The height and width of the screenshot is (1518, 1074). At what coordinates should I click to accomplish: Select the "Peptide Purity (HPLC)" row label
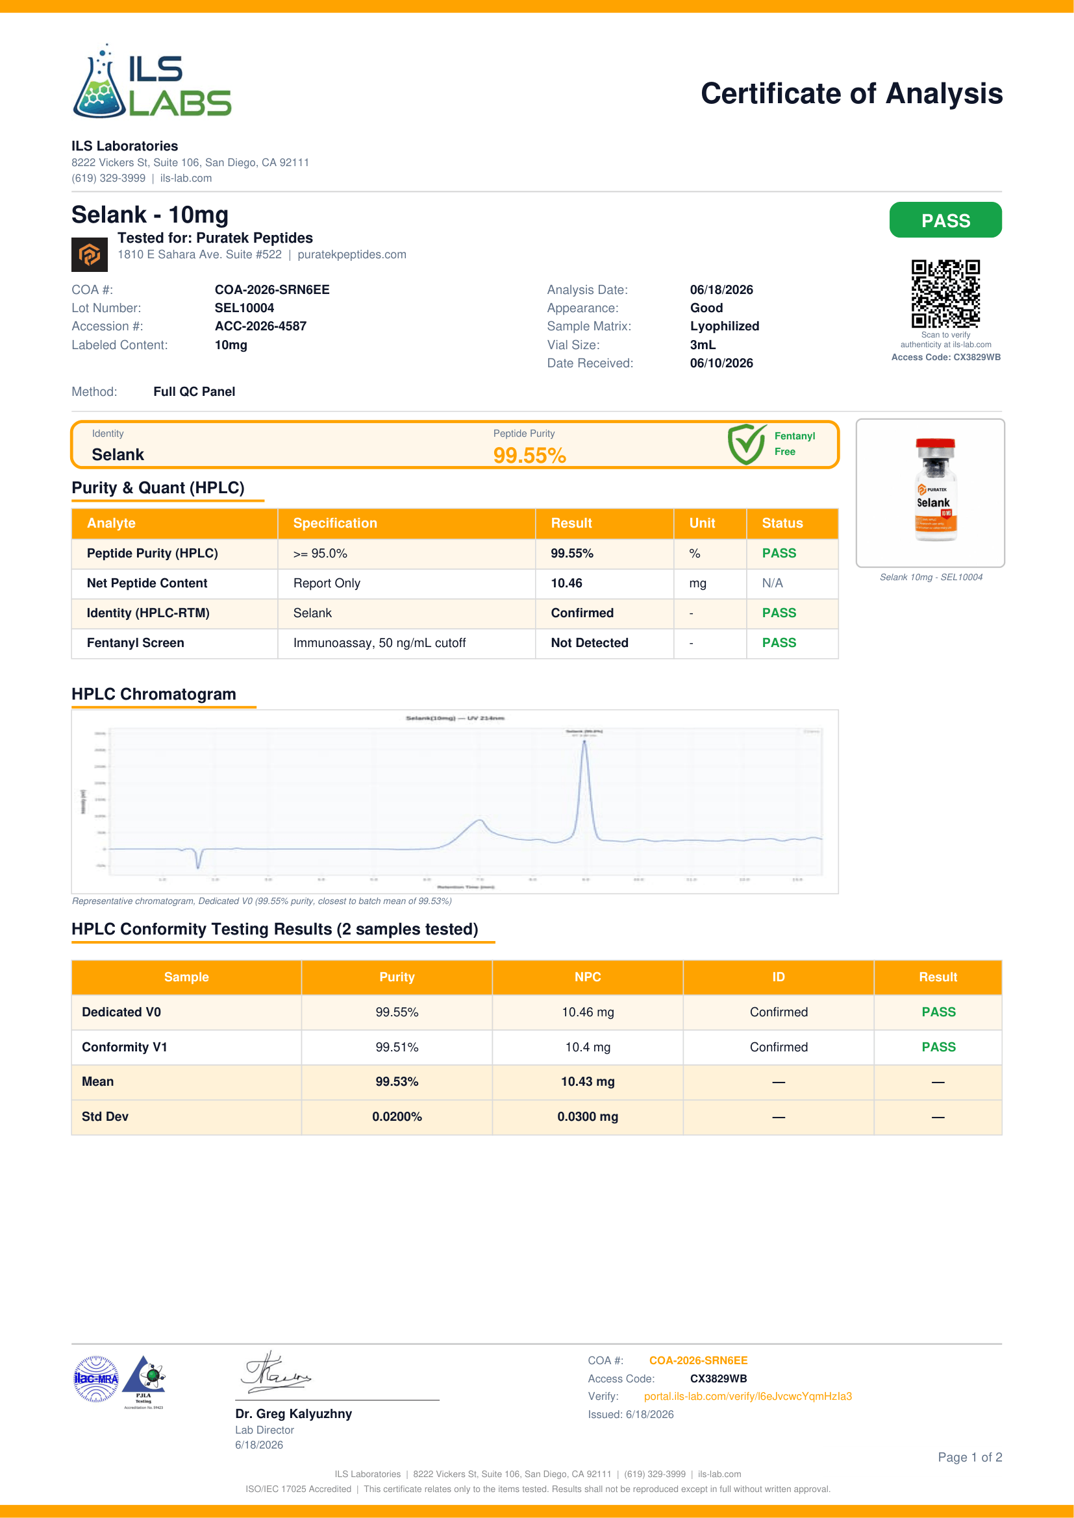(153, 554)
